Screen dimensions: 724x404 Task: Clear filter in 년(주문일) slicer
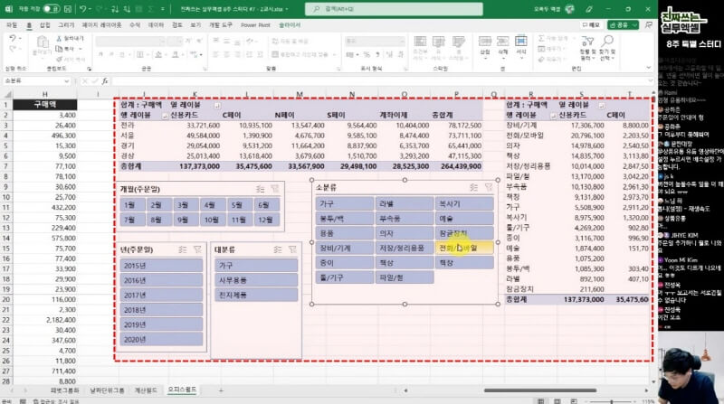point(197,249)
